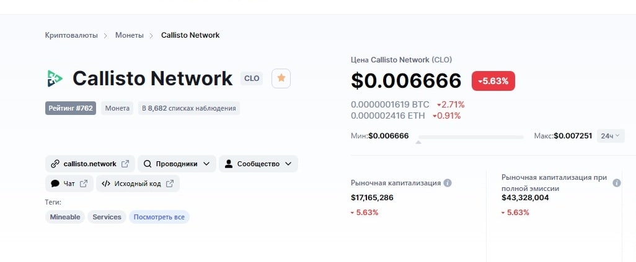Screen dimensions: 636x262
Task: Open the 24ч time range selector
Action: (611, 136)
